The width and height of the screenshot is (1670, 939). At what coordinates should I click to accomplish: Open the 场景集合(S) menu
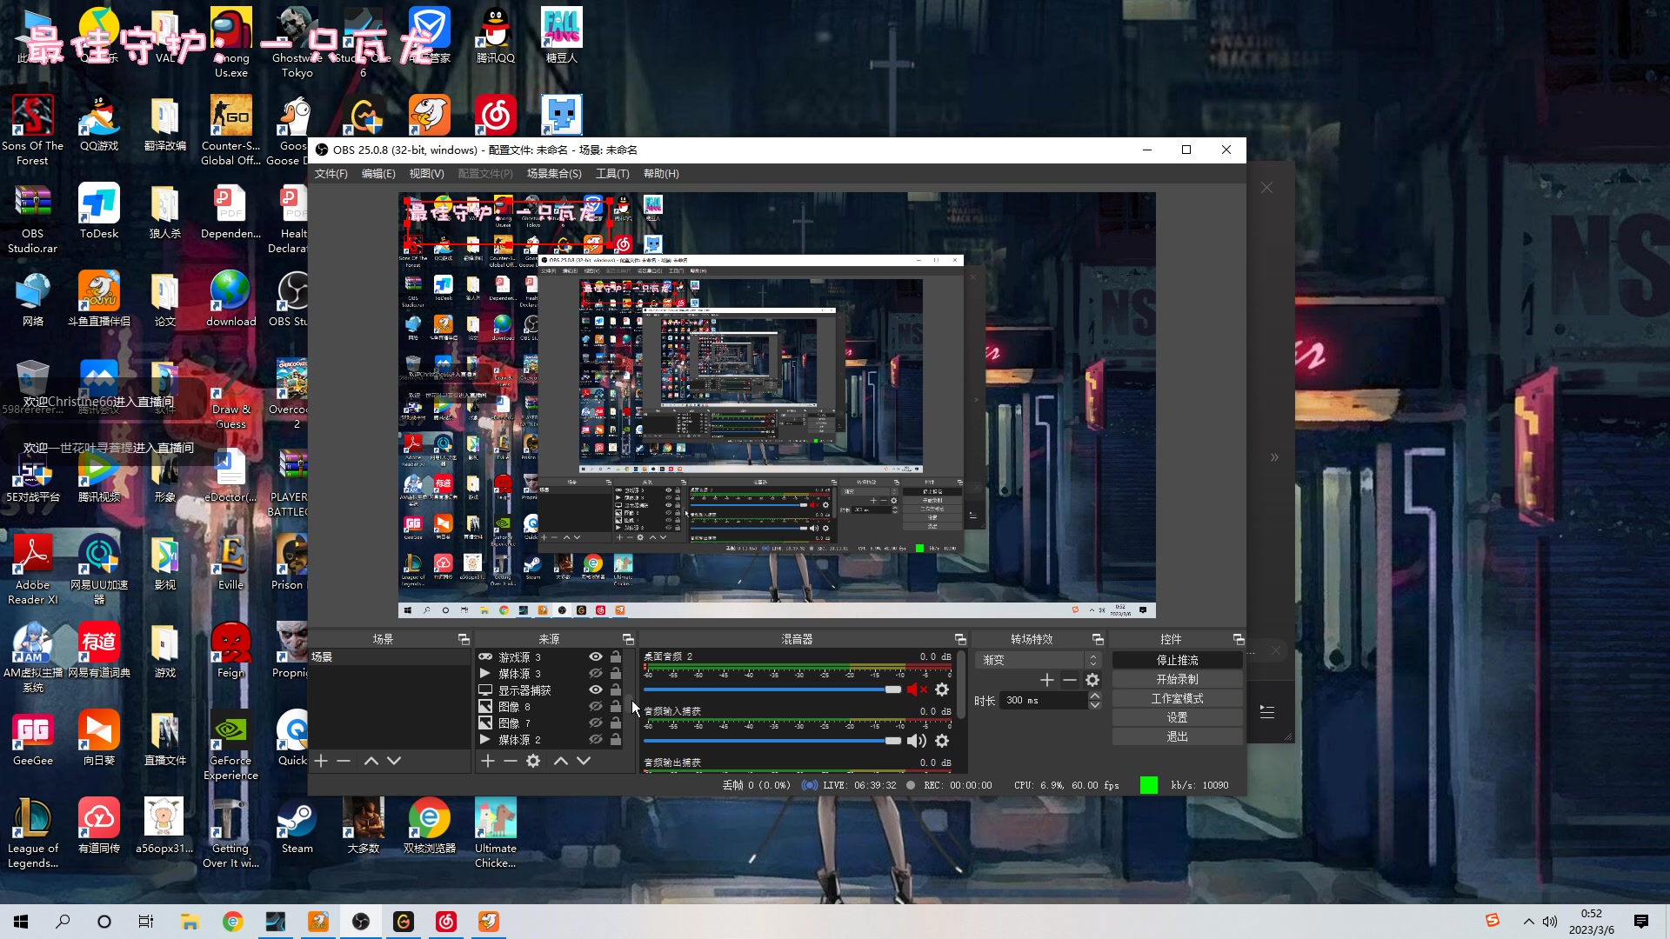pyautogui.click(x=554, y=174)
